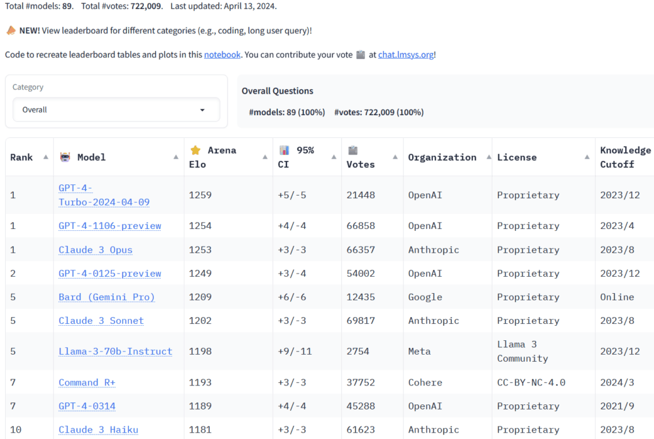Open GPT-4-0125-preview model link
Image resolution: width=654 pixels, height=439 pixels.
110,273
